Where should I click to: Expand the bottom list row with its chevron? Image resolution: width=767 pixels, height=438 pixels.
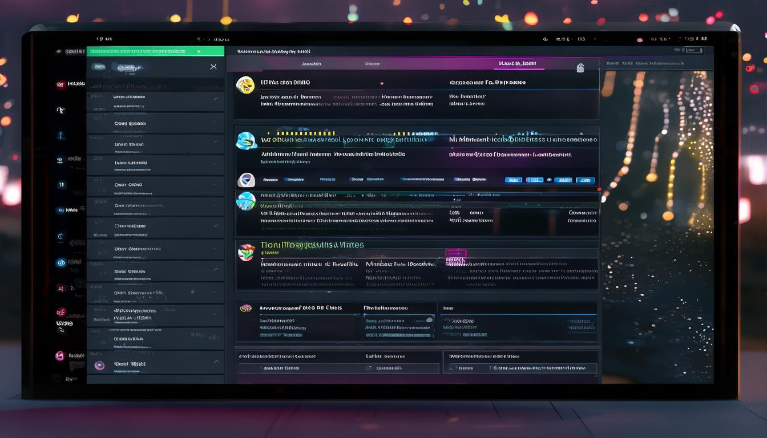click(216, 362)
